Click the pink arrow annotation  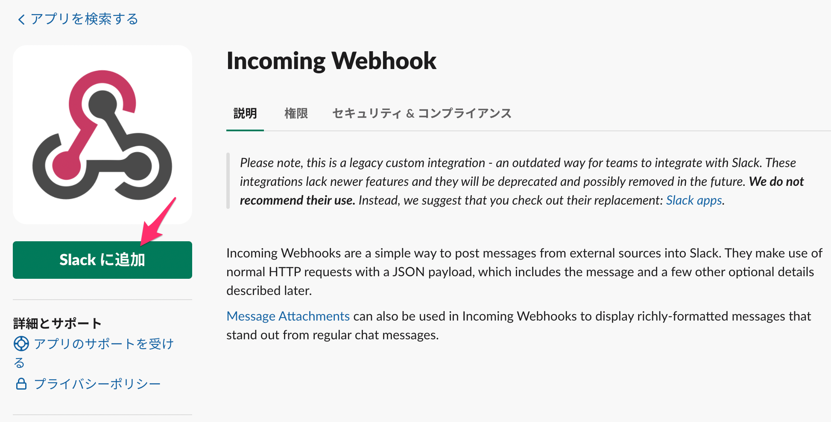[158, 222]
